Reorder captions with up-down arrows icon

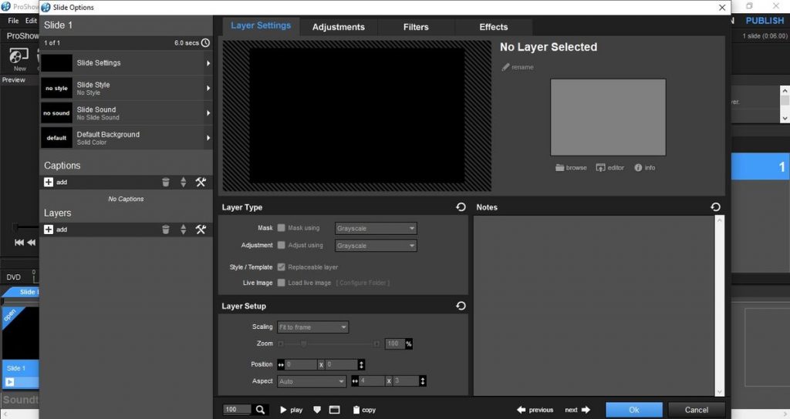(184, 182)
